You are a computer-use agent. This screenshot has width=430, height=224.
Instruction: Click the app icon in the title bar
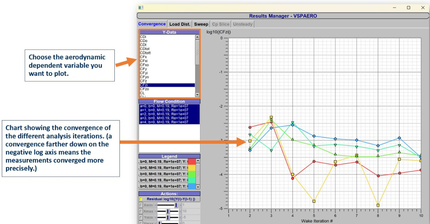(141, 7)
